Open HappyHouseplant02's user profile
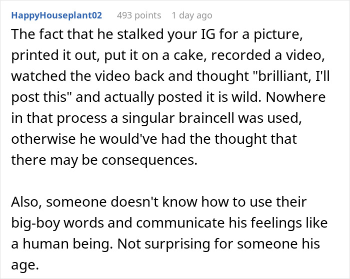 click(x=56, y=15)
